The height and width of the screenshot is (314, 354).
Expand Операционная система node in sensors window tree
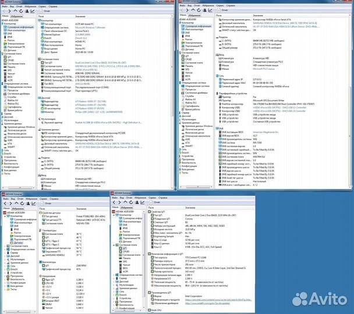click(5, 249)
